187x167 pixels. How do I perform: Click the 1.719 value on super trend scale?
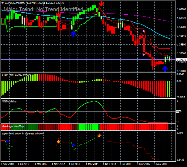pos(180,133)
